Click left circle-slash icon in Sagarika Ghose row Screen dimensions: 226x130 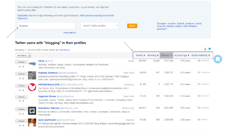point(20,101)
